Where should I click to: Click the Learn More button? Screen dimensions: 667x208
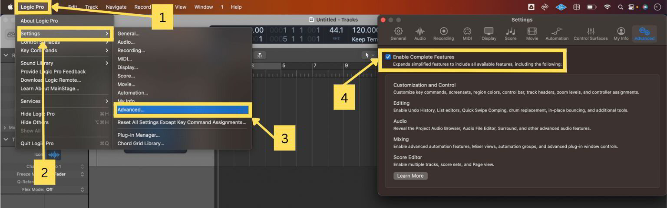pos(410,176)
